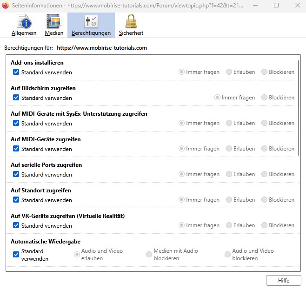Image resolution: width=306 pixels, height=289 pixels.
Task: Toggle Standard verwenden for Automatische Wiedergabe
Action: click(16, 254)
